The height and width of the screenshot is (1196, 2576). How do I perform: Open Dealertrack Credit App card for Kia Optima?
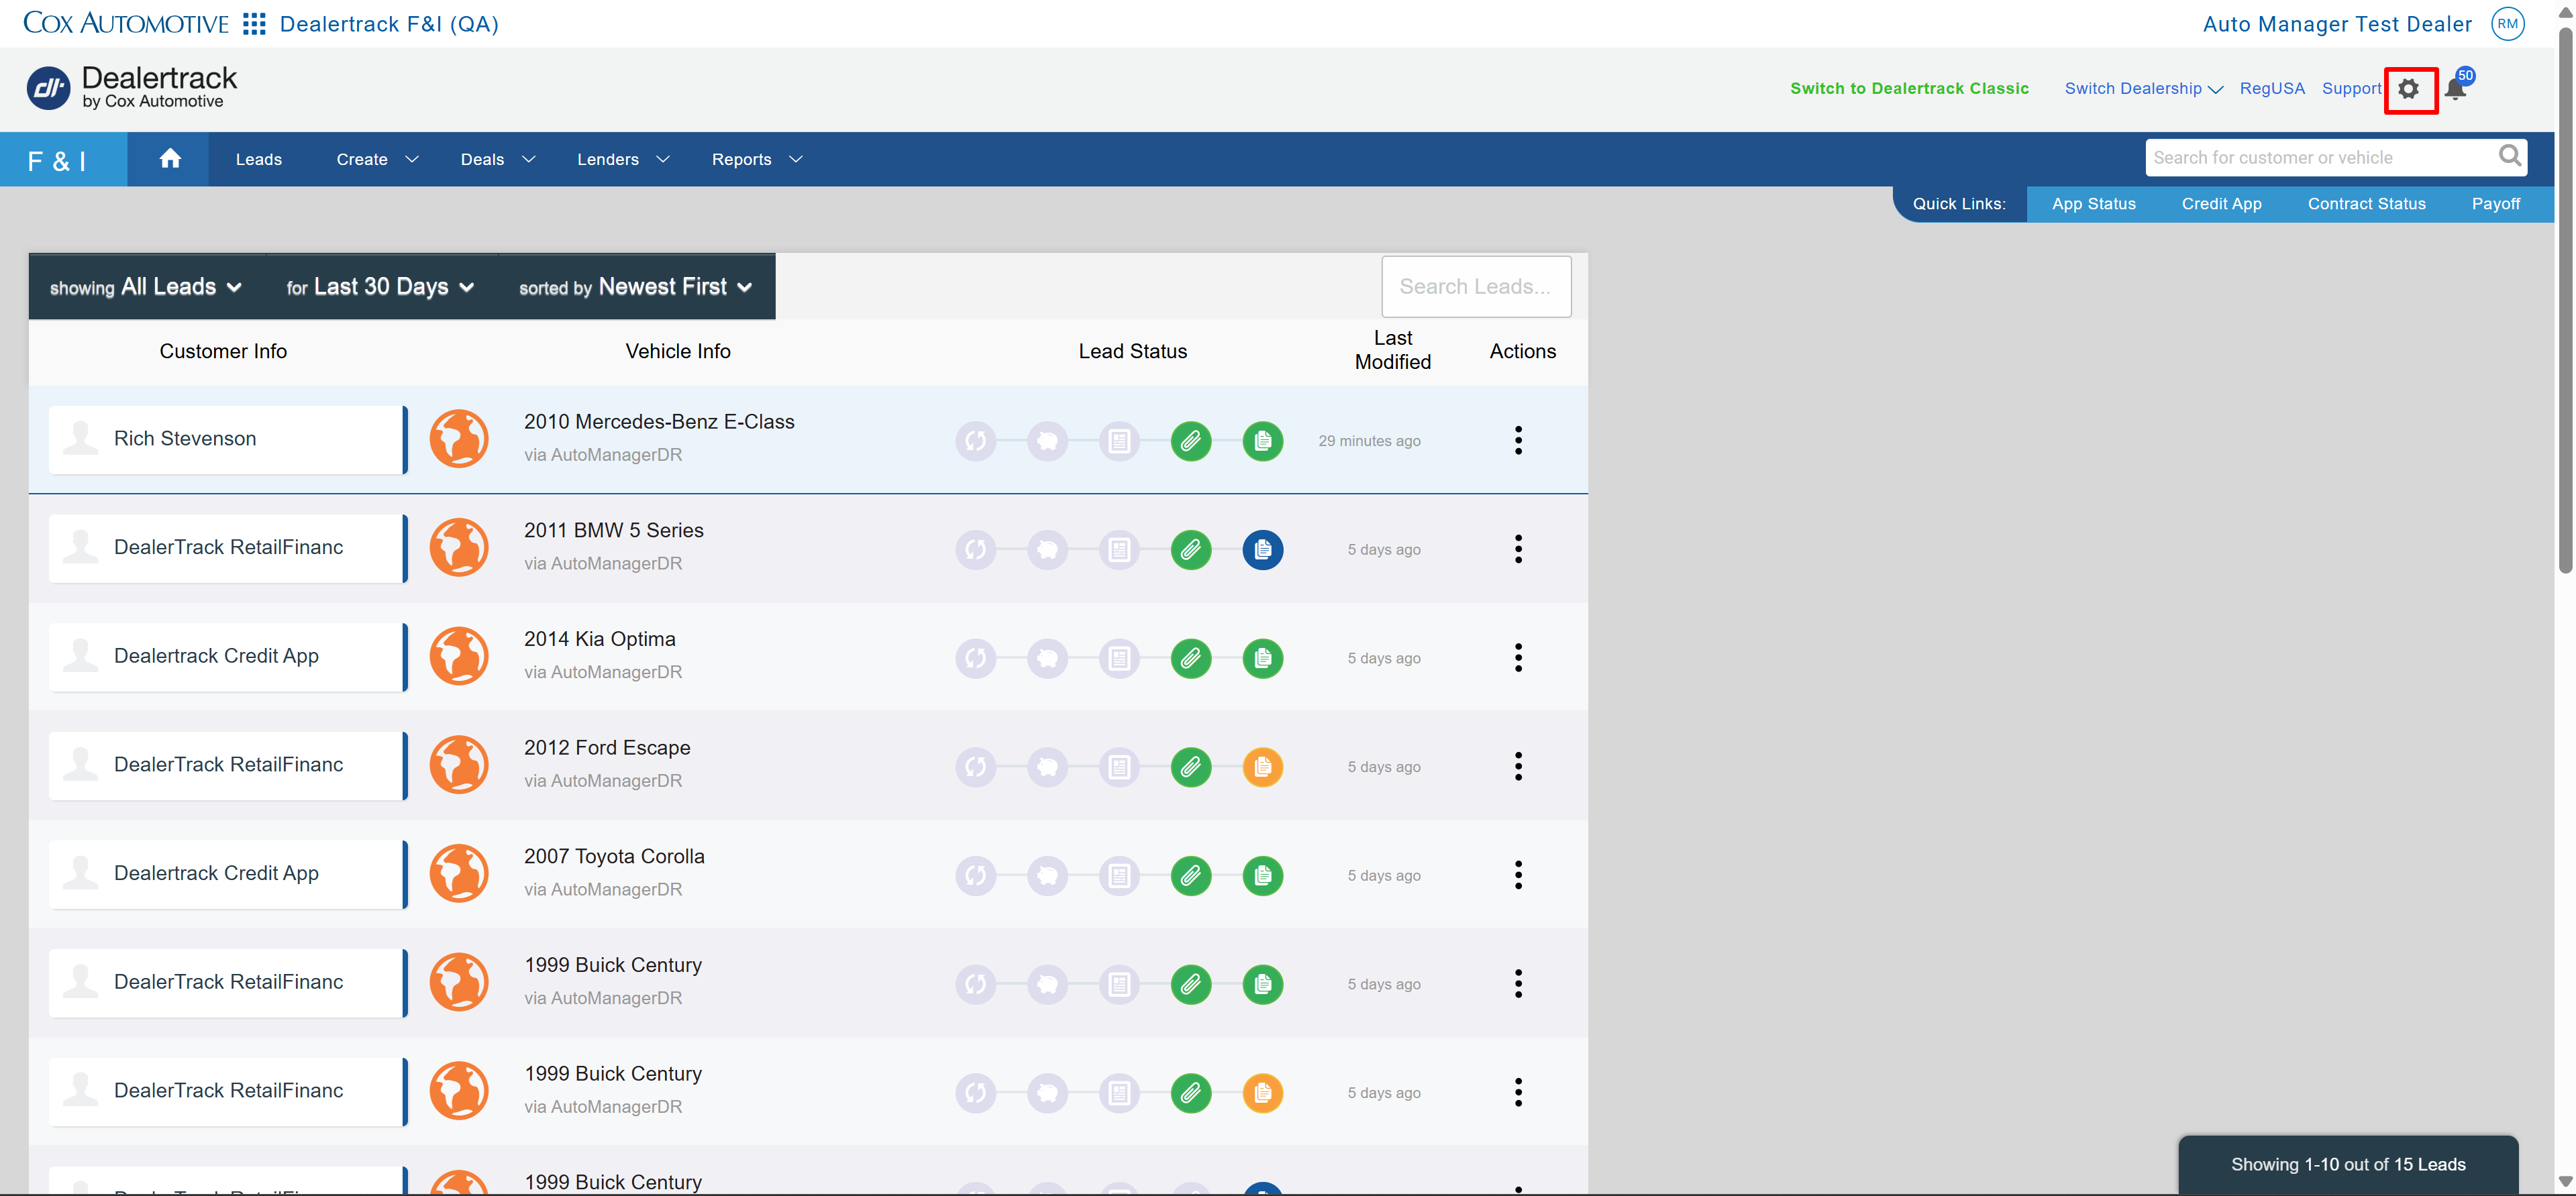[227, 657]
